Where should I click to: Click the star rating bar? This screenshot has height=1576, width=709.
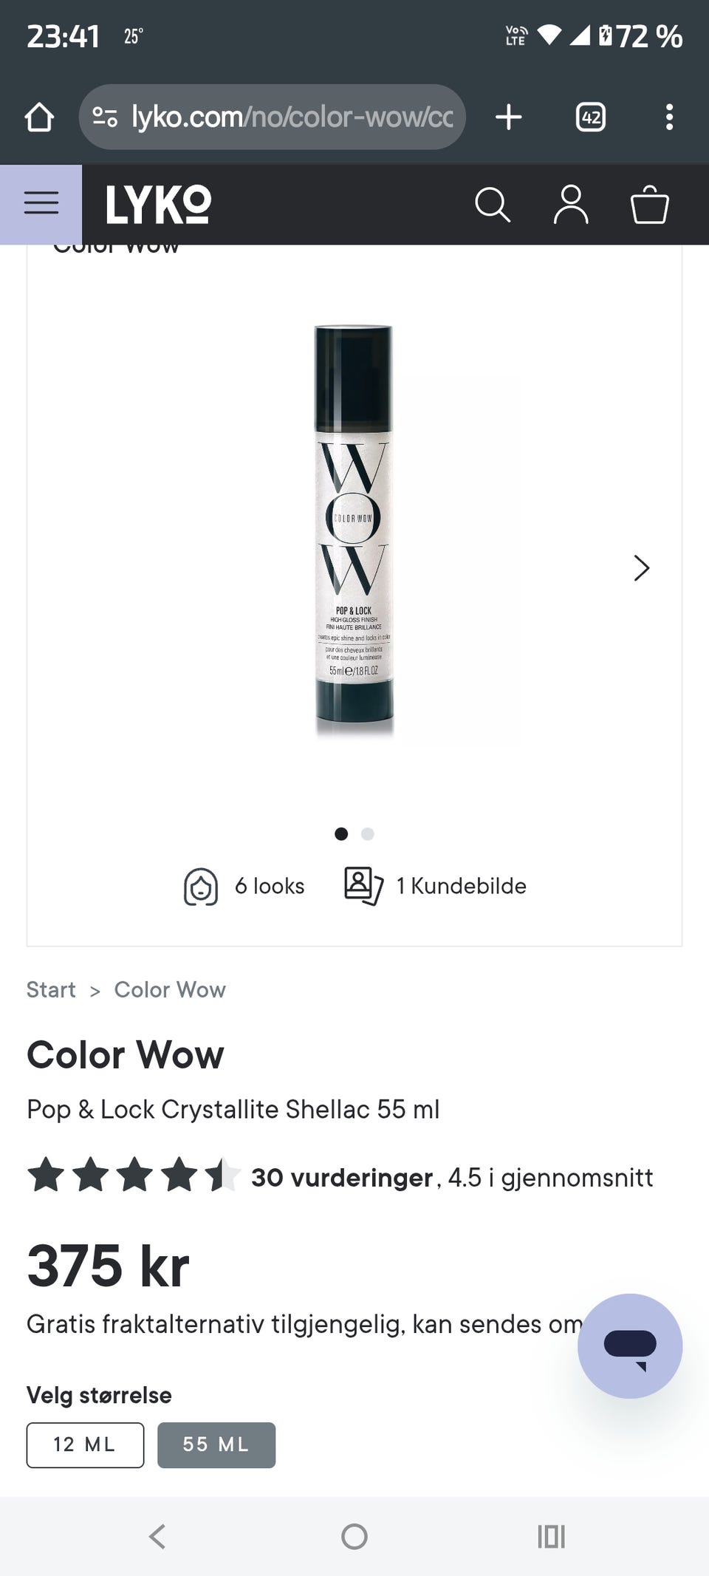click(134, 1176)
